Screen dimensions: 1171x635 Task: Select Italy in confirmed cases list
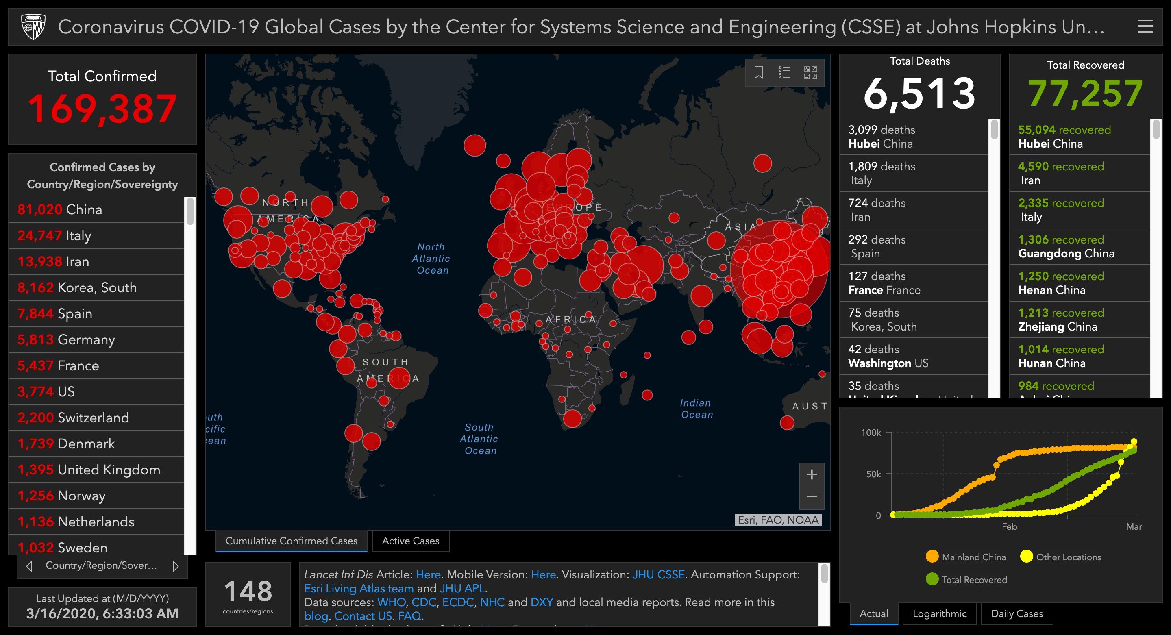click(x=96, y=235)
